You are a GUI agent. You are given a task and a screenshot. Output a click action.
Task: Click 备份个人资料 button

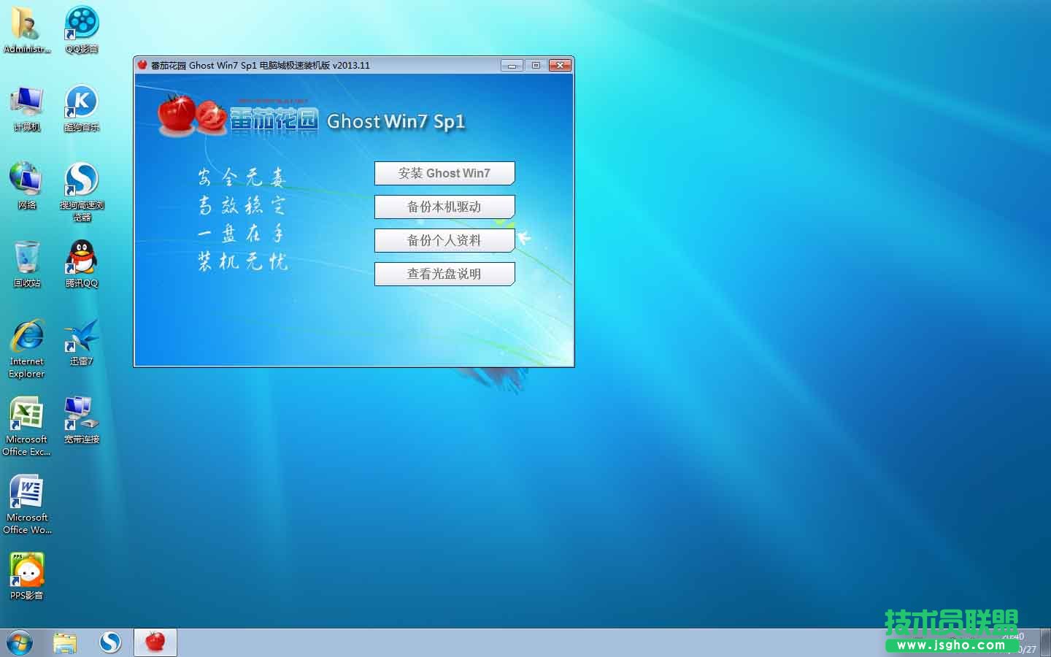point(444,240)
